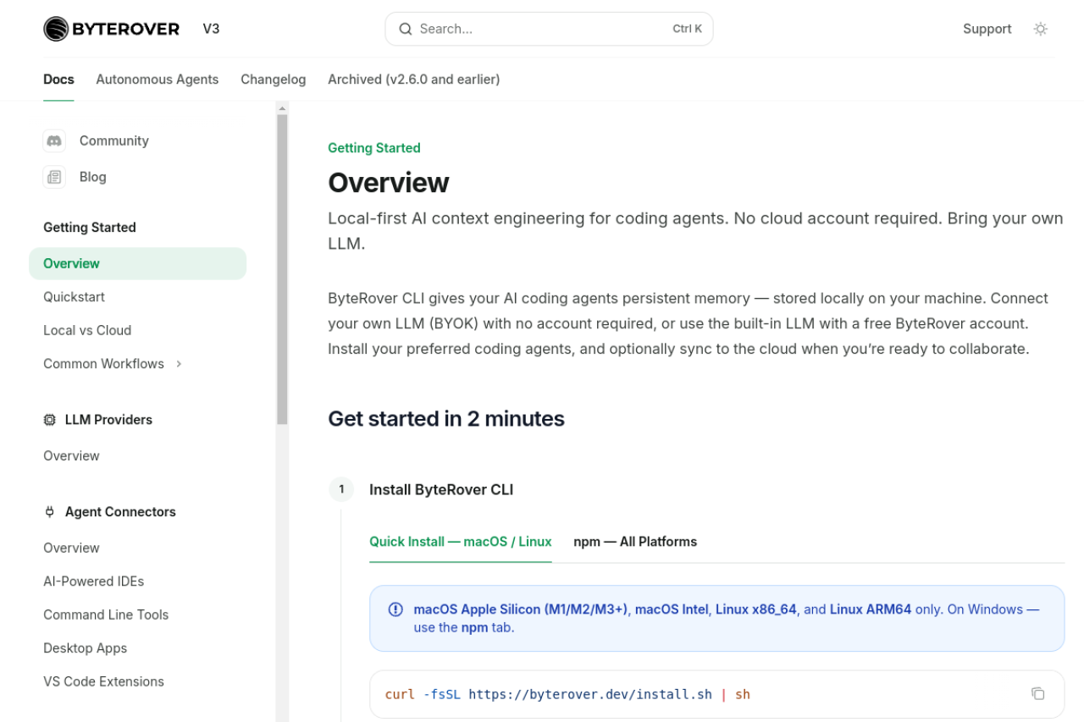Open the Changelog tab
Image resolution: width=1084 pixels, height=722 pixels.
(273, 80)
